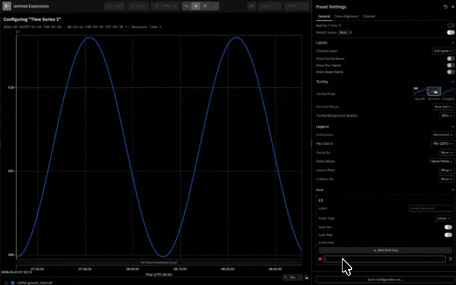Switch to the General tab
456x285 pixels.
324,17
